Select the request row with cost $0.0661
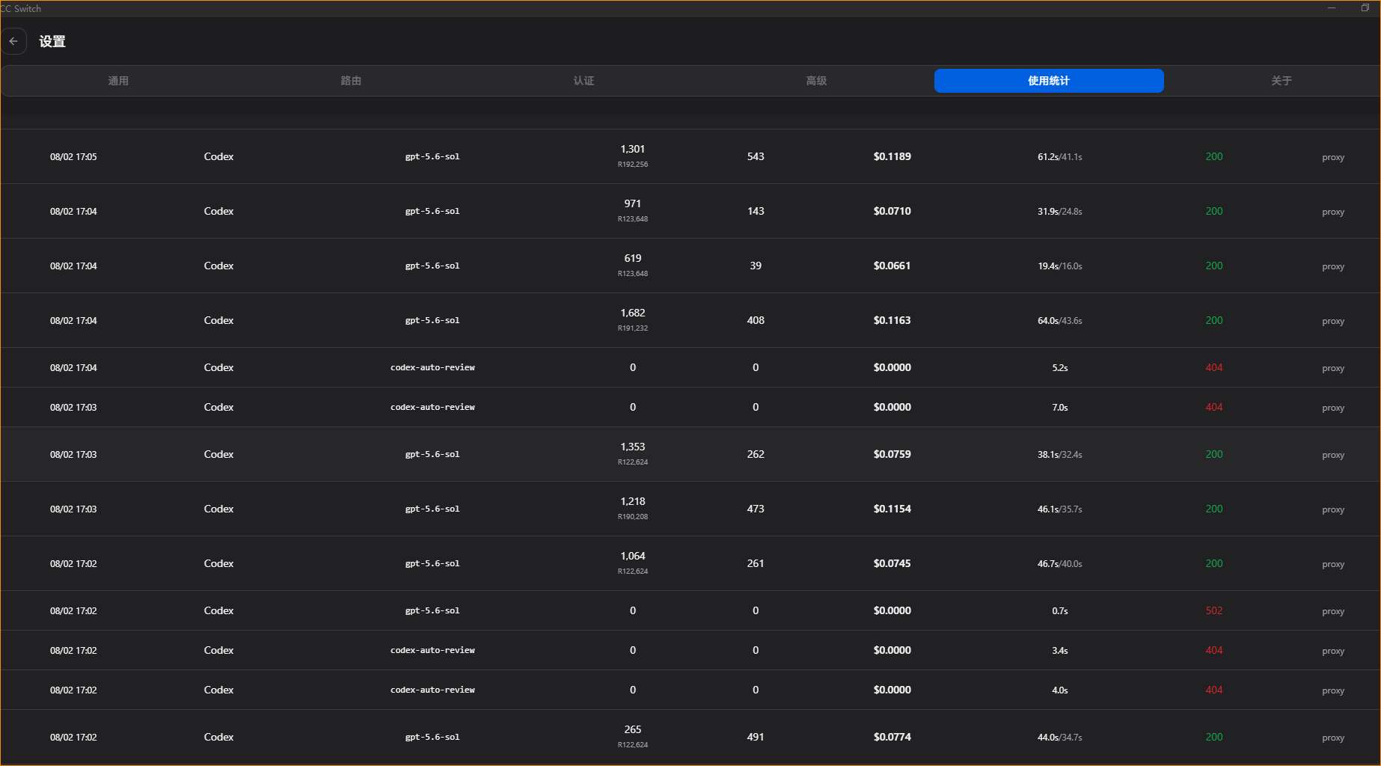 coord(690,266)
